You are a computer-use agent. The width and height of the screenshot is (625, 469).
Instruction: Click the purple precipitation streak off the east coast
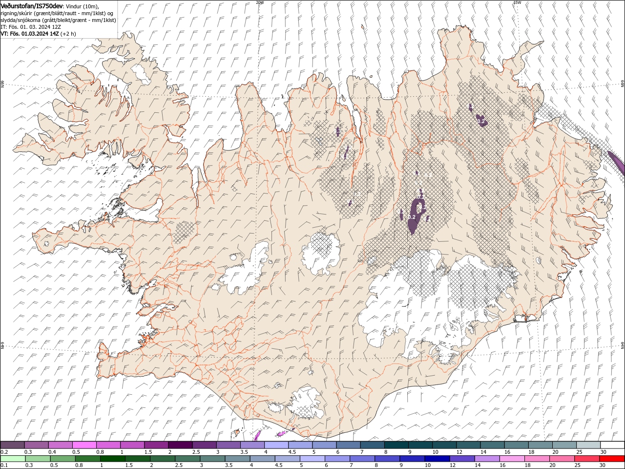point(616,163)
